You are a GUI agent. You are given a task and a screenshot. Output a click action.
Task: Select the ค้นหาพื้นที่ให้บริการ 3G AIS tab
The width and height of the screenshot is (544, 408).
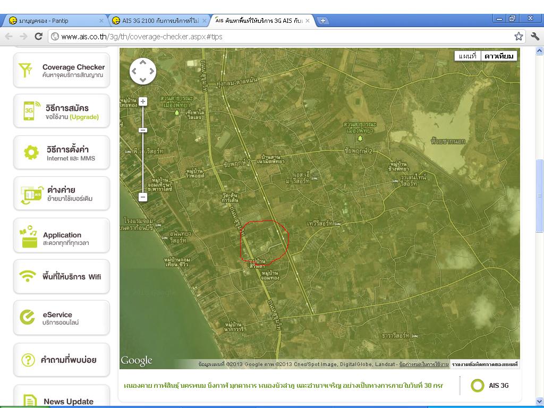(x=262, y=21)
